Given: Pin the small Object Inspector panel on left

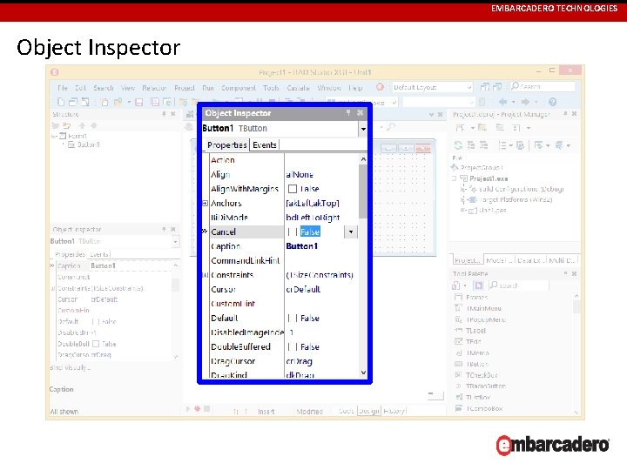Looking at the screenshot, I should click(164, 229).
